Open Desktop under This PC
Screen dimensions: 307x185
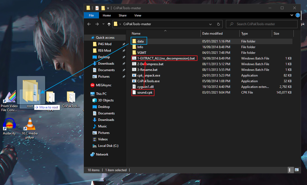(104, 107)
